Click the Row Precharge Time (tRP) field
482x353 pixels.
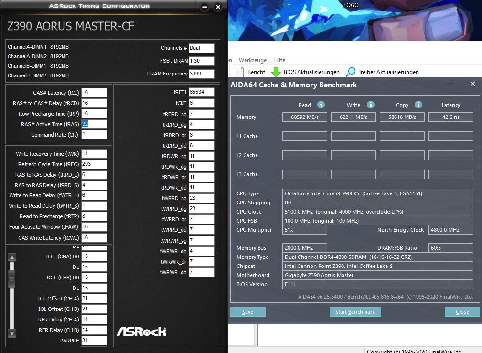[94, 114]
